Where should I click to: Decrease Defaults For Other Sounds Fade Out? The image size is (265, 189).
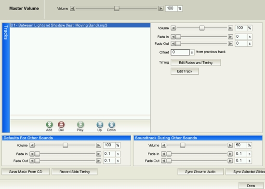point(32,161)
